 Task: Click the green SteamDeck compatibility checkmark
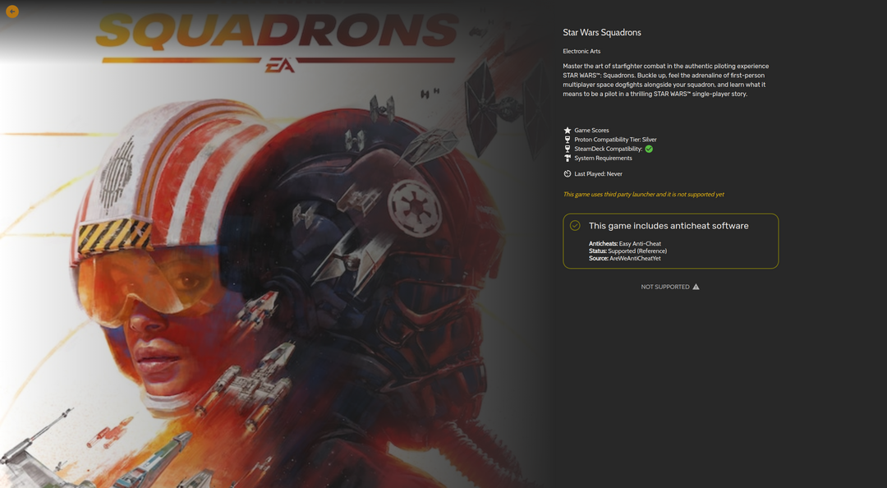pyautogui.click(x=649, y=149)
